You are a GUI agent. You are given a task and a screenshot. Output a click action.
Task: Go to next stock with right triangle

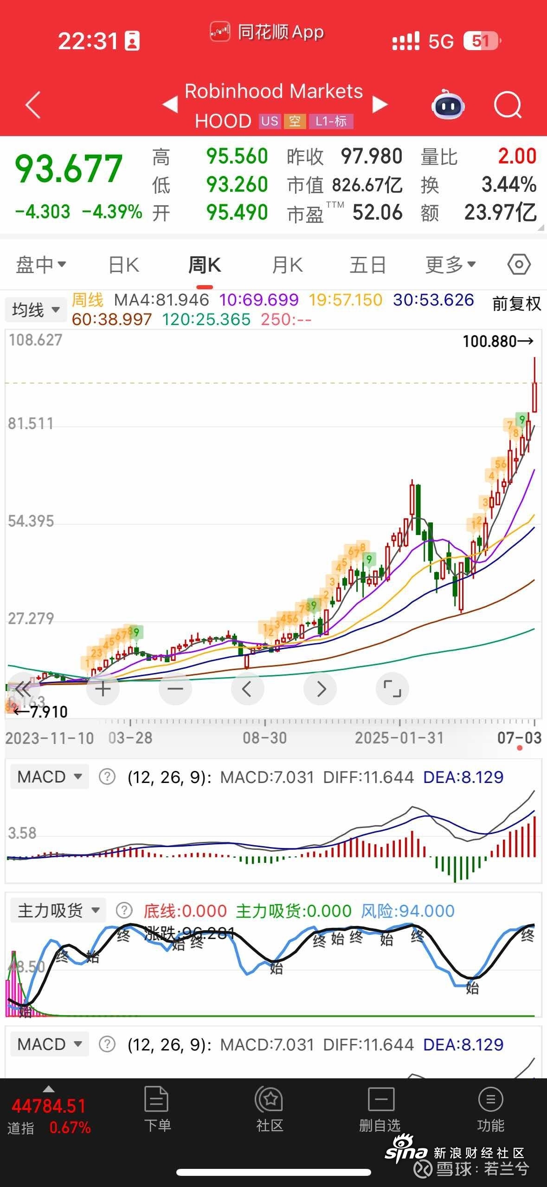(x=380, y=104)
